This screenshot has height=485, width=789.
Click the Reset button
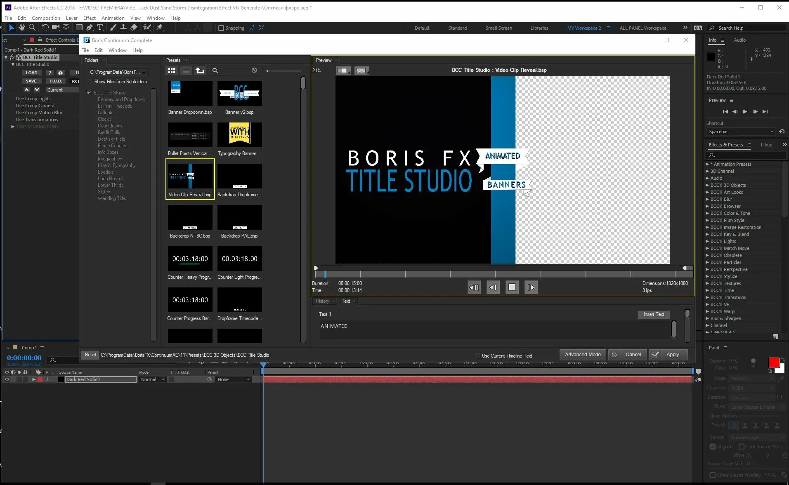coord(90,355)
